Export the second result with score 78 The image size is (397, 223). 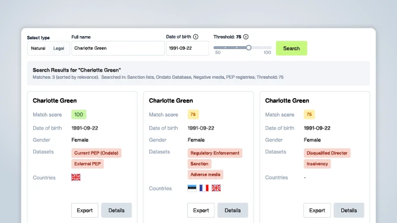coord(201,211)
